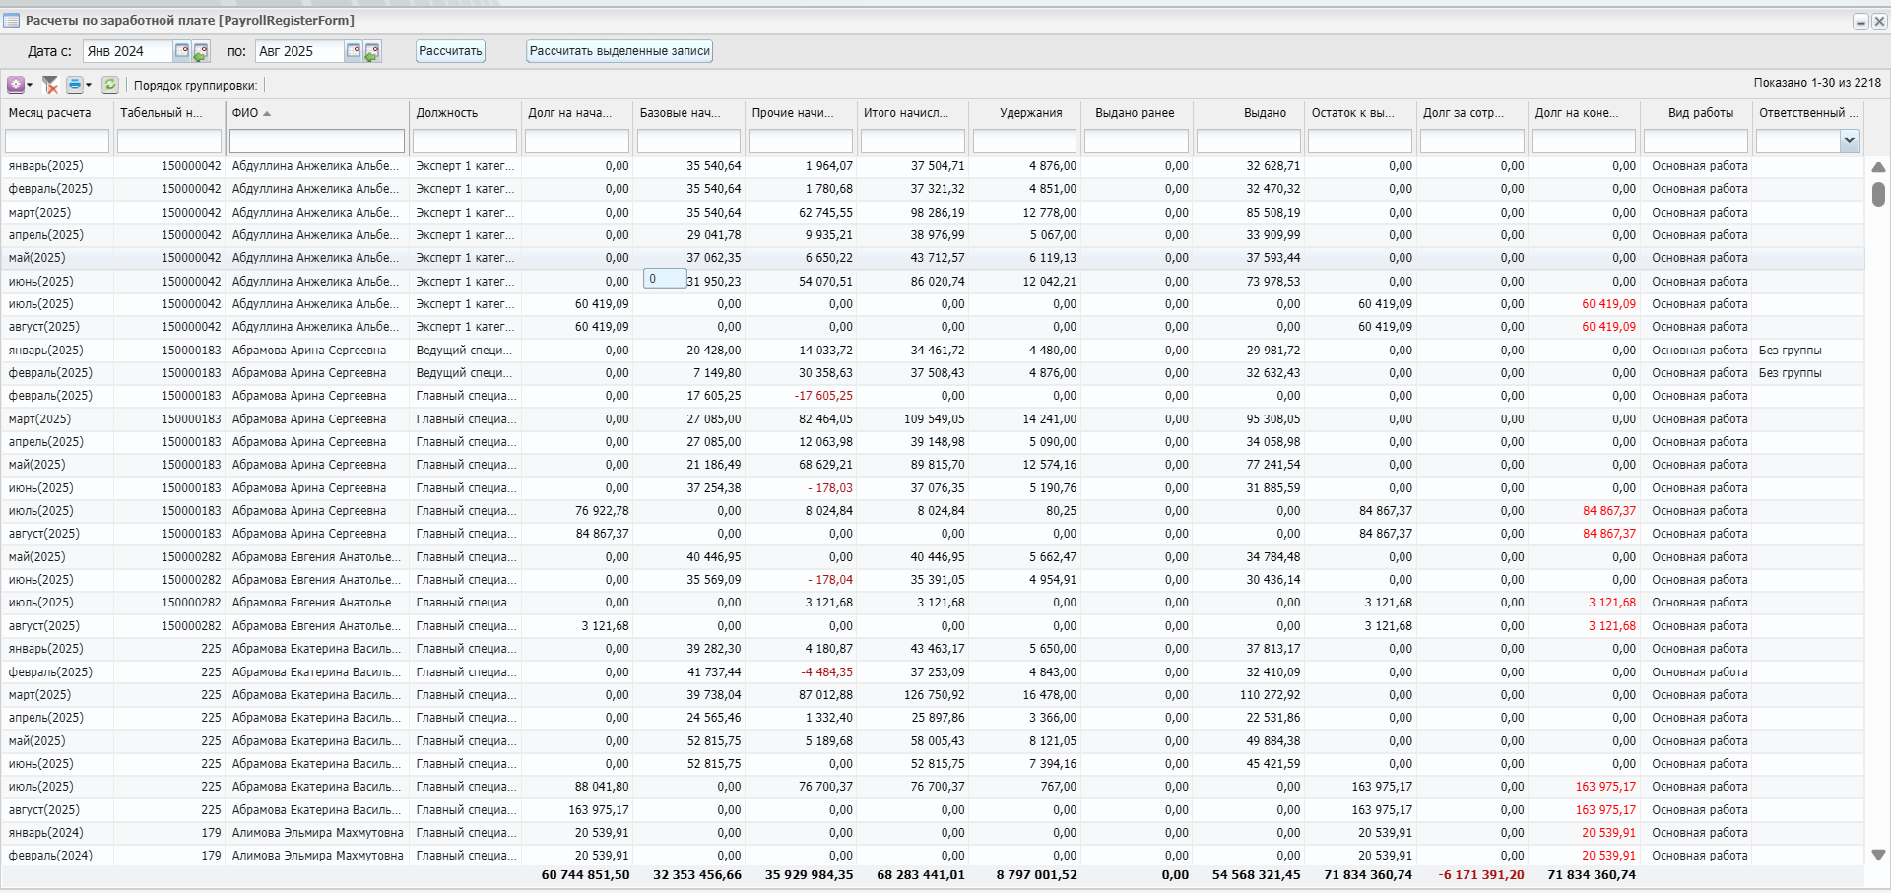Click the filter field under Выдано ранее
Viewport: 1891px width, 893px height.
1136,142
